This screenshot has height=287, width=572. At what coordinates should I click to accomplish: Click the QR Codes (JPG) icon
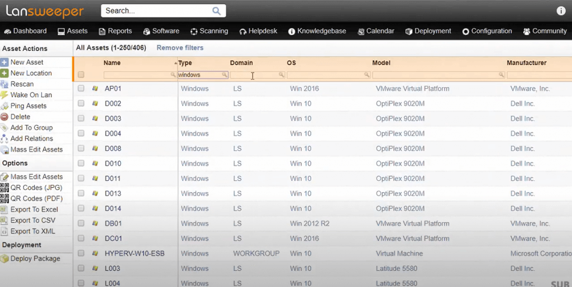pyautogui.click(x=4, y=188)
